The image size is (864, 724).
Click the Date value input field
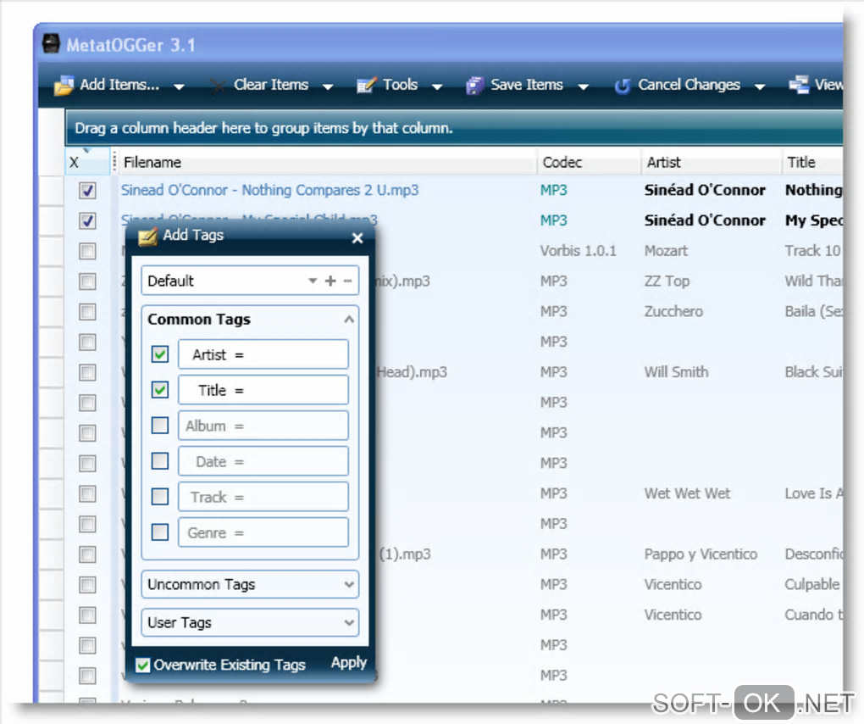coord(263,461)
